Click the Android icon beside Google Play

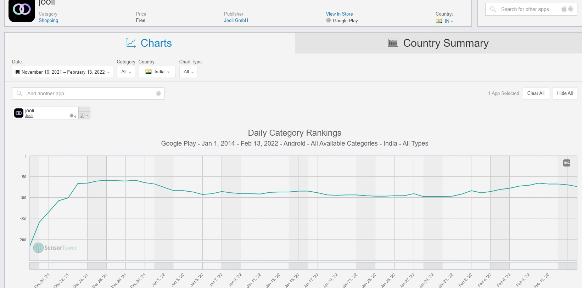[329, 21]
